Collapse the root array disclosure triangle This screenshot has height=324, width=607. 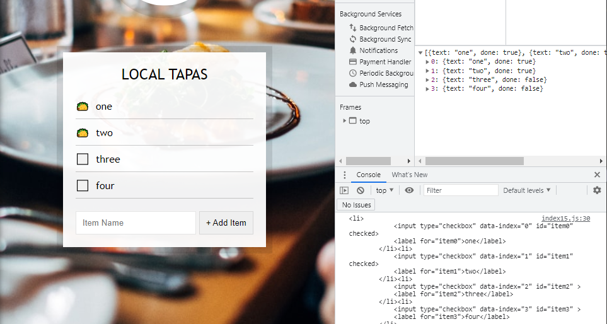[x=420, y=53]
